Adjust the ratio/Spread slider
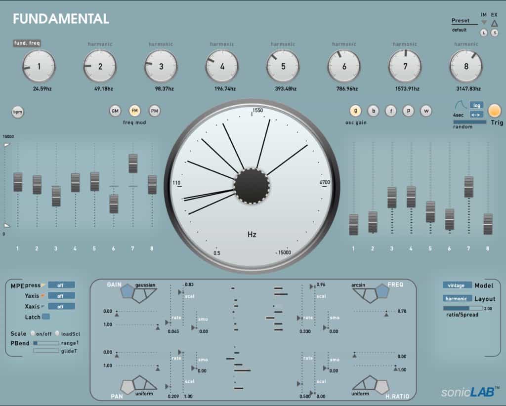This screenshot has width=506, height=406. point(463,308)
